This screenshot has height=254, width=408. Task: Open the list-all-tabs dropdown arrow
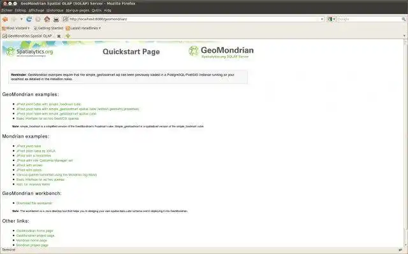[x=404, y=36]
